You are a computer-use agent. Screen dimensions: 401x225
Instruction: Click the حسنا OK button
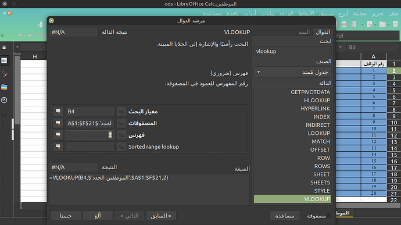[66, 216]
